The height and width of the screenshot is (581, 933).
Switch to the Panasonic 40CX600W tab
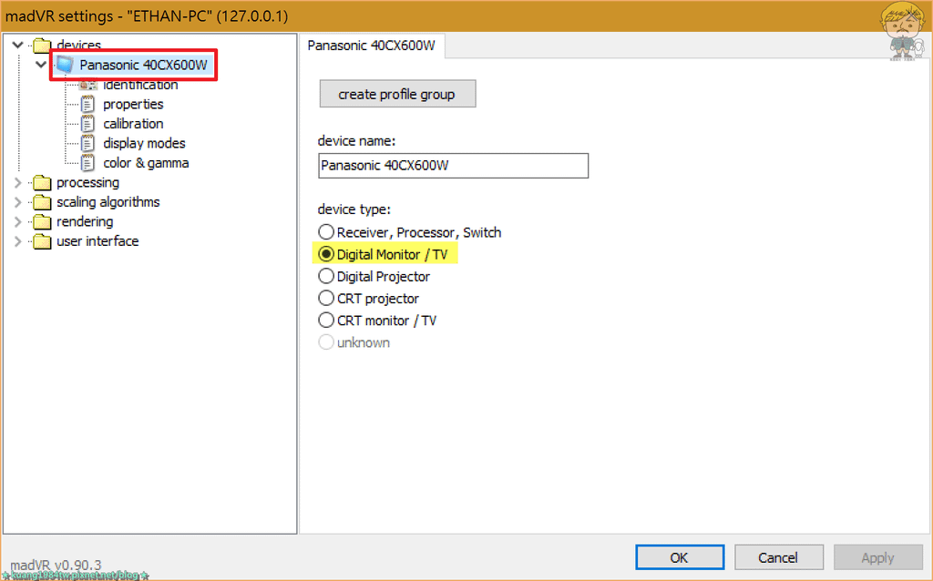point(372,46)
